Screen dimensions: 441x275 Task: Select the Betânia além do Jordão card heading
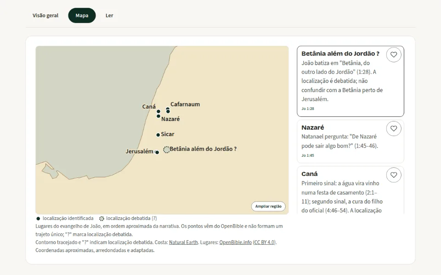click(340, 54)
